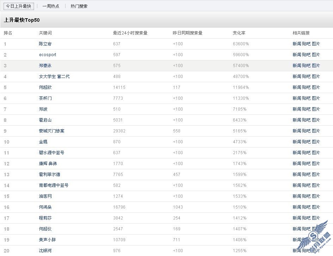Open the 茶杯门 keyword link

point(45,98)
